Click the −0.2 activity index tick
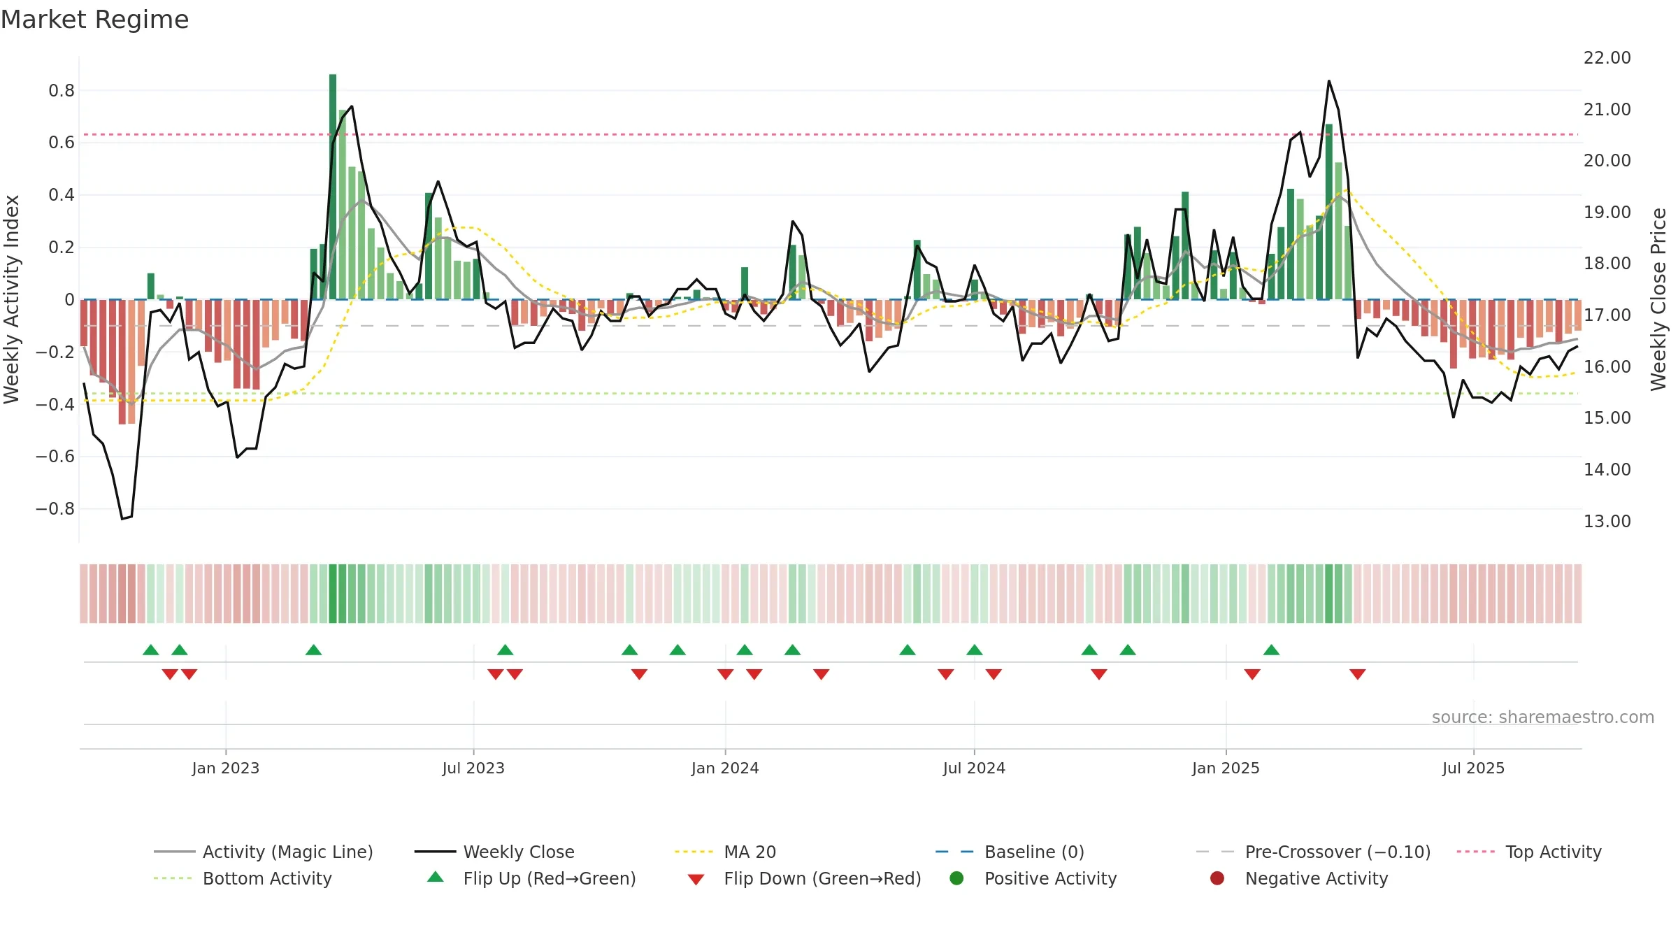The height and width of the screenshot is (944, 1678). (x=55, y=352)
